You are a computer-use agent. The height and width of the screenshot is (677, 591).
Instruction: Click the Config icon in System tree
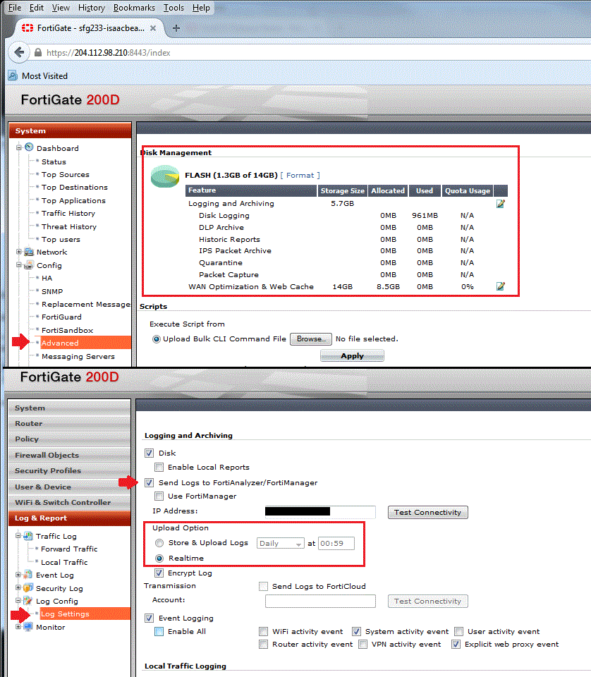pos(29,265)
